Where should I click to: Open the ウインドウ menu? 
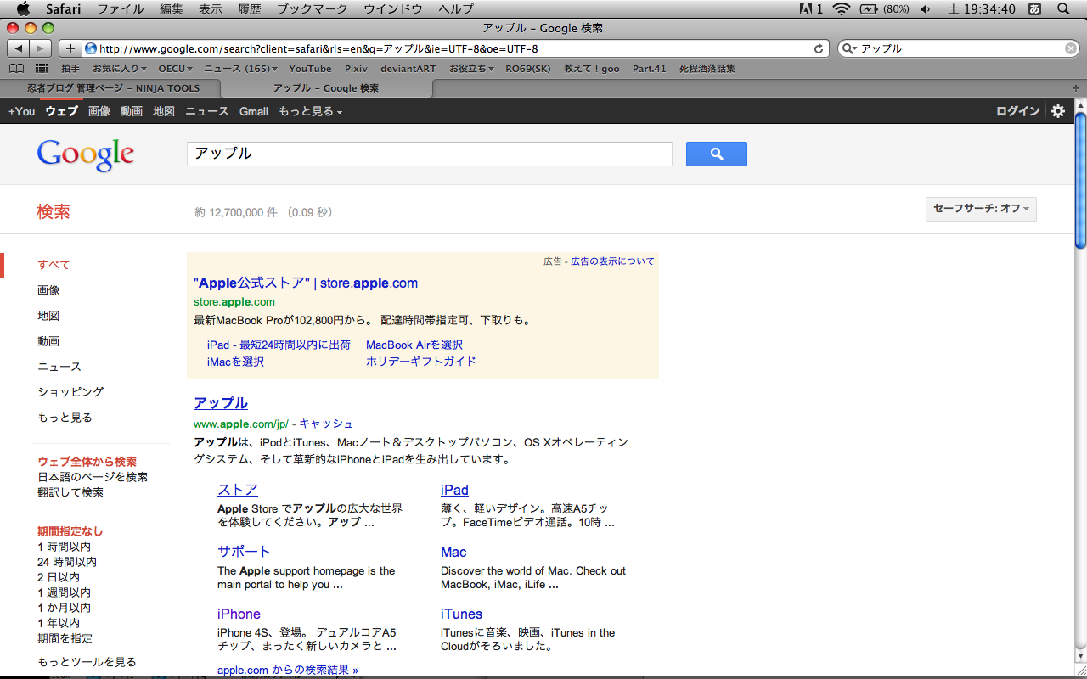(393, 9)
